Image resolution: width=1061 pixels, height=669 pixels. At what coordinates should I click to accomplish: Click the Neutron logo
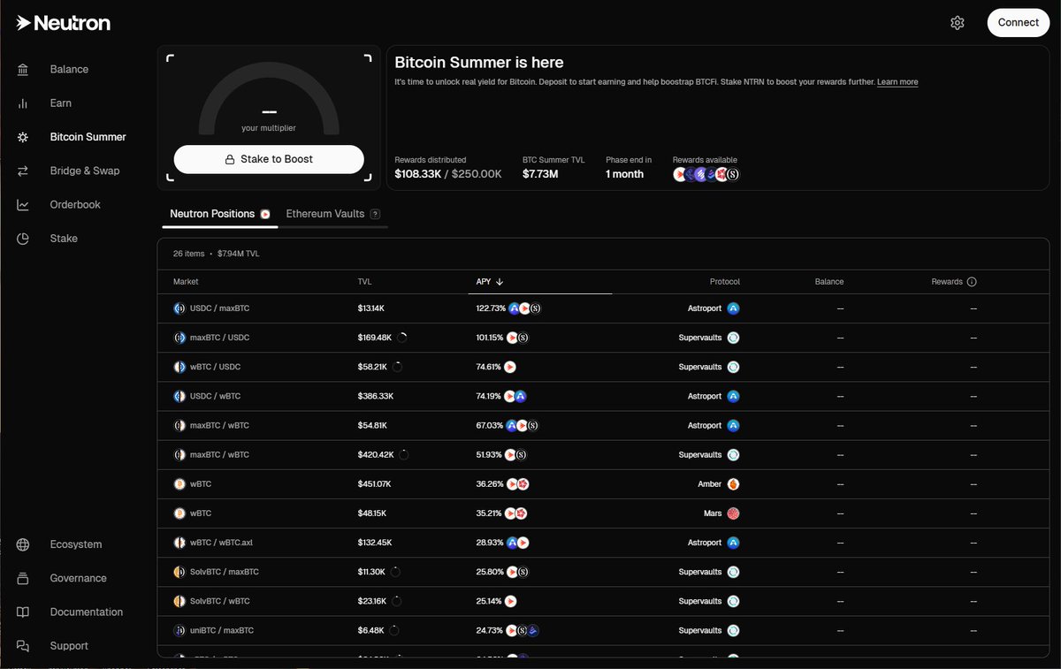[62, 22]
